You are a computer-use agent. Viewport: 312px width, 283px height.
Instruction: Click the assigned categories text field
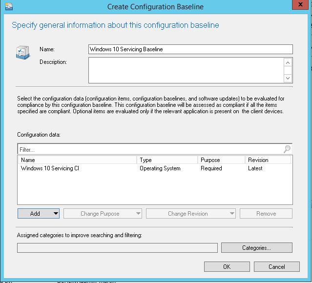click(x=117, y=248)
